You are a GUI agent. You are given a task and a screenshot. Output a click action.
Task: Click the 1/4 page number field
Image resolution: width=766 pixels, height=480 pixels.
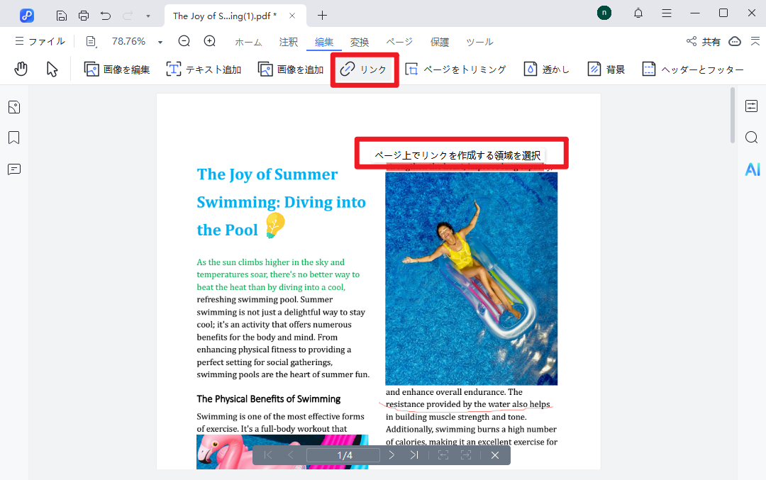343,455
